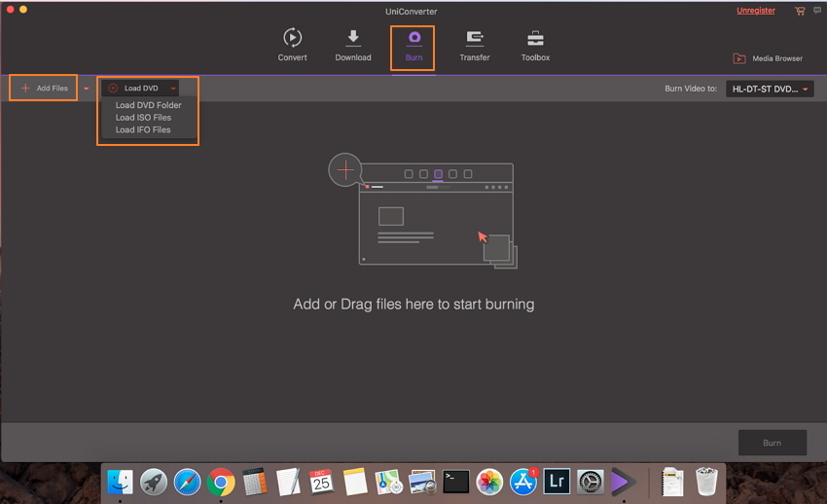This screenshot has height=504, width=827.
Task: Open Lightroom from the dock
Action: tap(557, 482)
